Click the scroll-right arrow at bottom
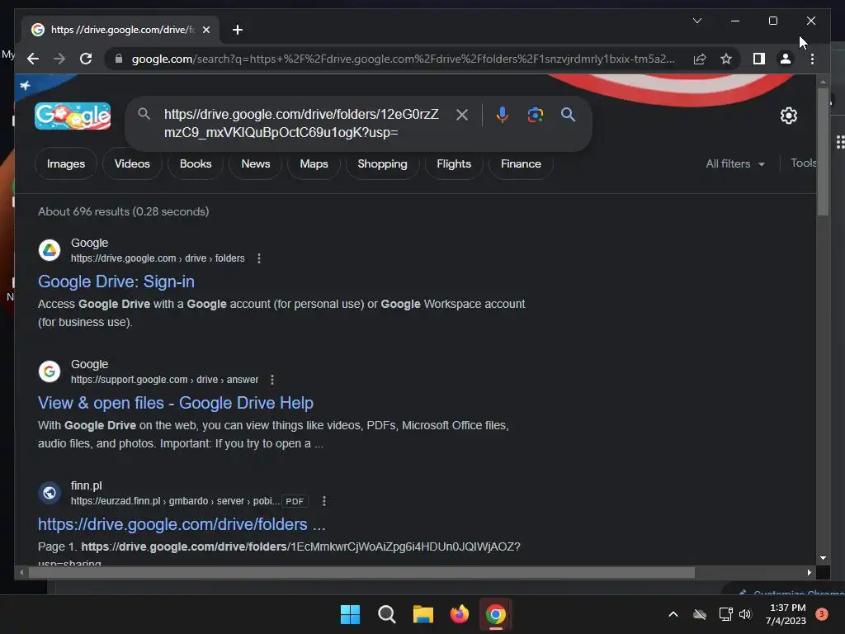Viewport: 845px width, 634px height. click(809, 573)
